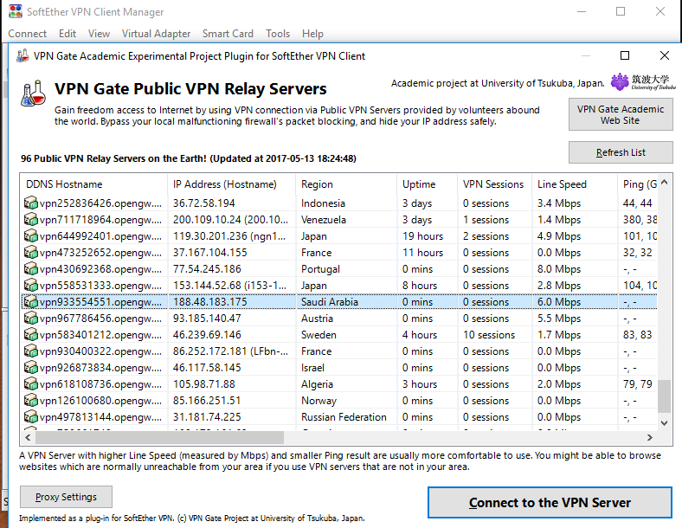Select the server icon for vpn473252652 France
The height and width of the screenshot is (528, 682).
pos(31,253)
